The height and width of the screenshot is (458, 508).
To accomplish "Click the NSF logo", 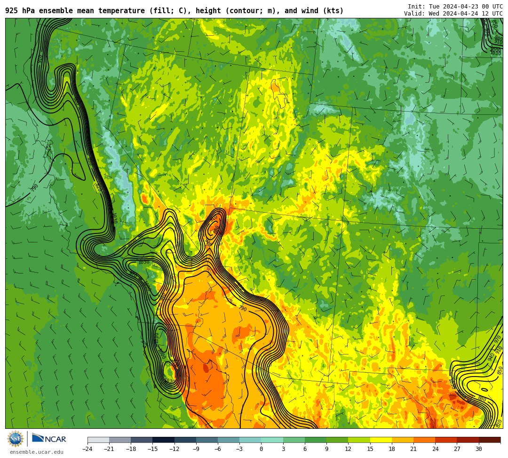I will pyautogui.click(x=16, y=439).
